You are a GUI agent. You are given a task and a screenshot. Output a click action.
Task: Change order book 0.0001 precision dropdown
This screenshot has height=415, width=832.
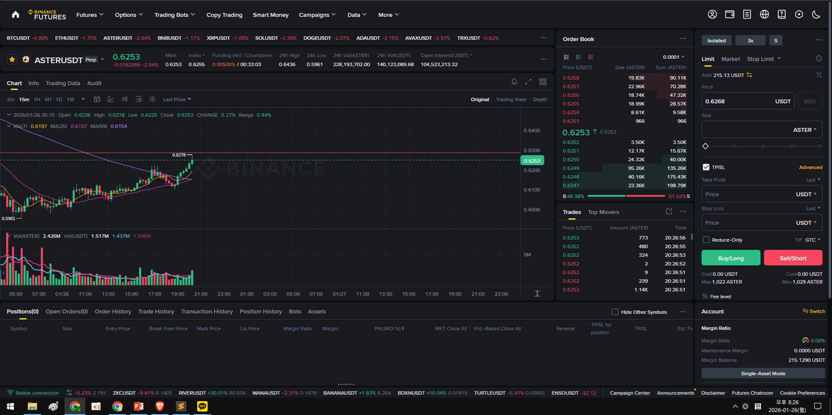(674, 57)
